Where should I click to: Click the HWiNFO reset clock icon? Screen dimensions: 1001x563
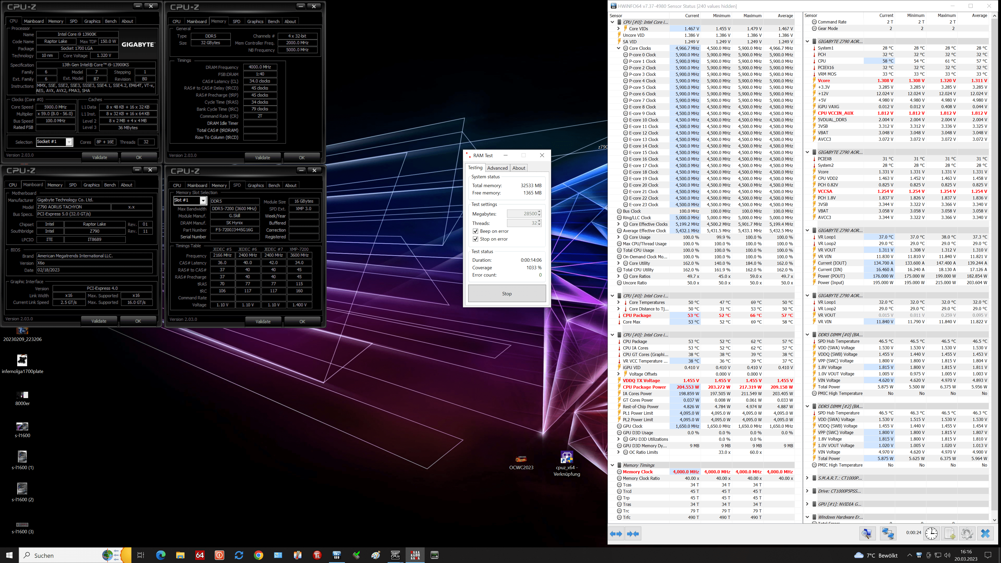click(x=931, y=534)
